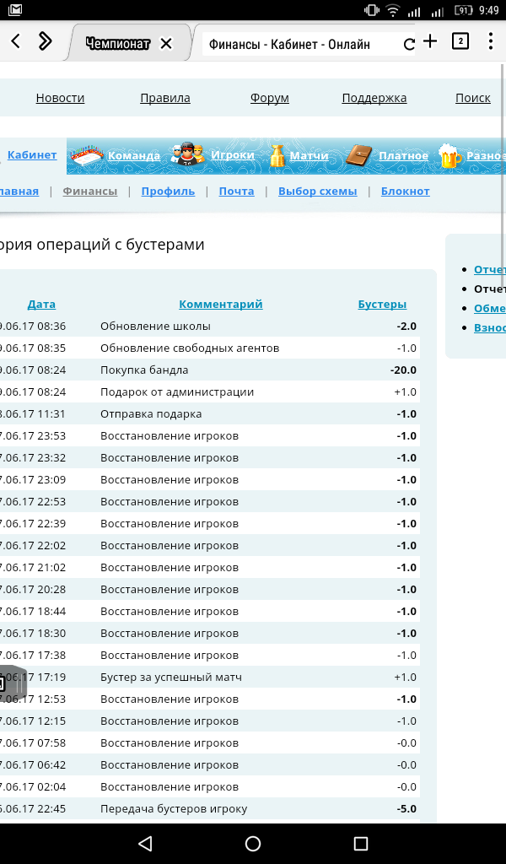Sort table by Бустеры column

(382, 304)
